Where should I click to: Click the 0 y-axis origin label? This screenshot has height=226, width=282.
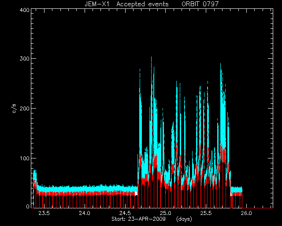(28, 206)
